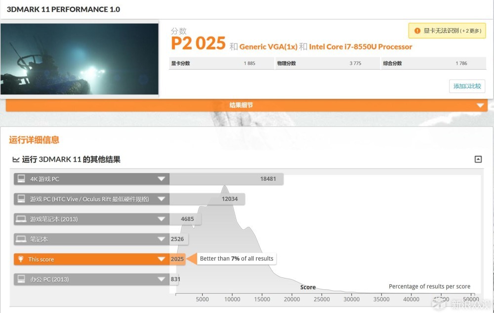Click the 物理分数 3 775 cell

[x=328, y=63]
